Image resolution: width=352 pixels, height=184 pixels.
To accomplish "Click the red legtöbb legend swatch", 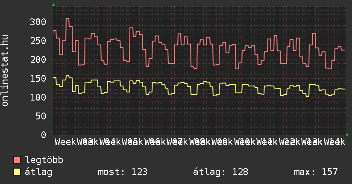I will [x=17, y=160].
